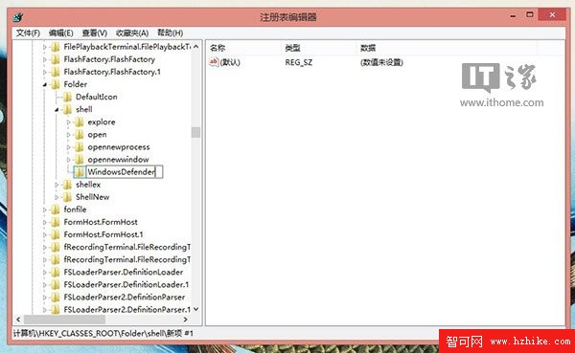This screenshot has width=575, height=353.
Task: Click the status bar registry path
Action: coord(103,333)
